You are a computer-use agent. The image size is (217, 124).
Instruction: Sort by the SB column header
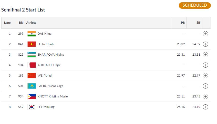[x=198, y=23]
